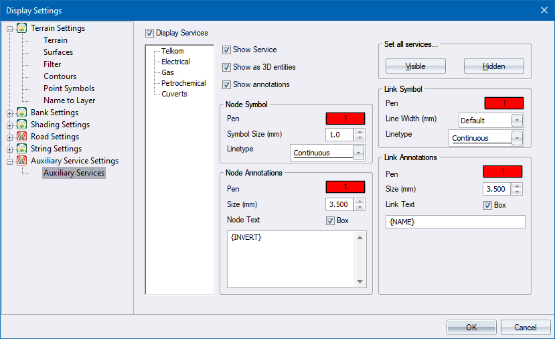The image size is (555, 339).
Task: Uncheck the Show annotations option
Action: tap(227, 84)
